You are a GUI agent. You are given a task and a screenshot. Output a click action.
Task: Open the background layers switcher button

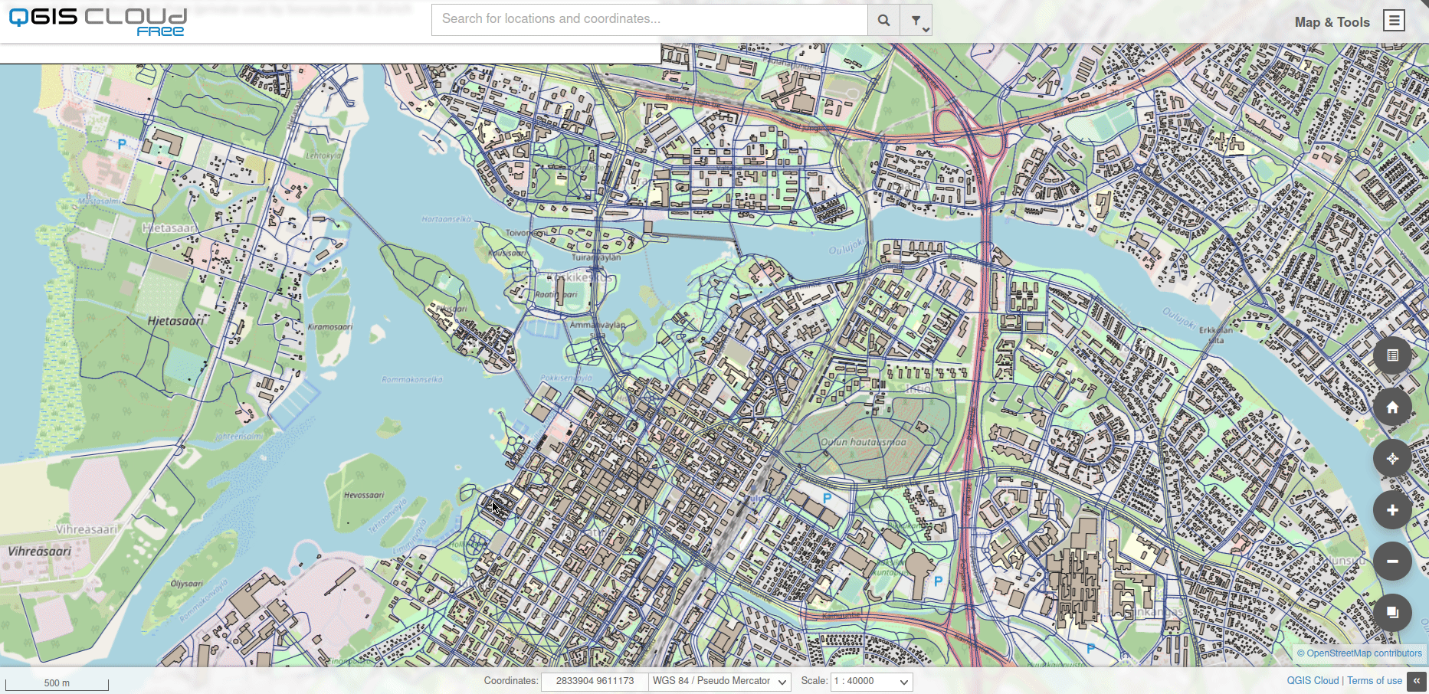click(1392, 613)
